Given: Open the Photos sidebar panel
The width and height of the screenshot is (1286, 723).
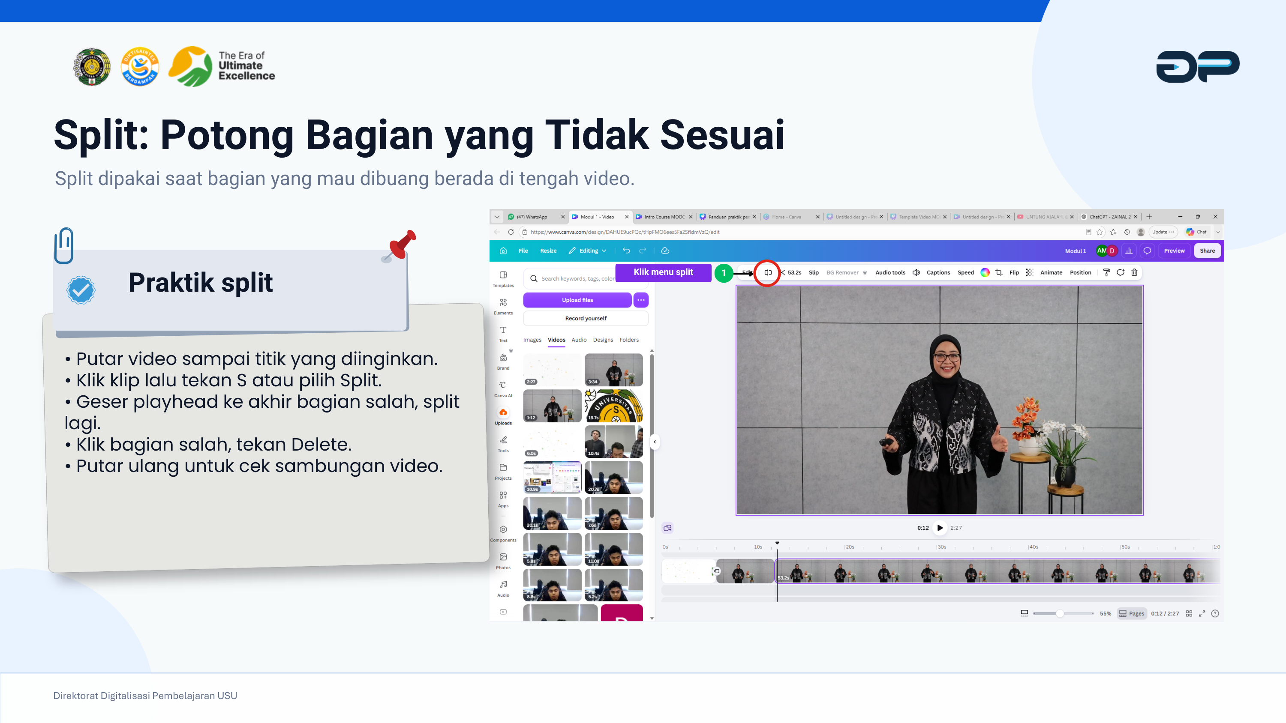Looking at the screenshot, I should (503, 560).
